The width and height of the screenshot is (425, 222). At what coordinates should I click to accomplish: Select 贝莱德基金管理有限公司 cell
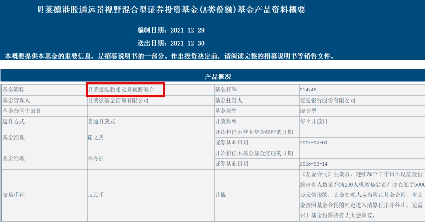click(x=151, y=100)
